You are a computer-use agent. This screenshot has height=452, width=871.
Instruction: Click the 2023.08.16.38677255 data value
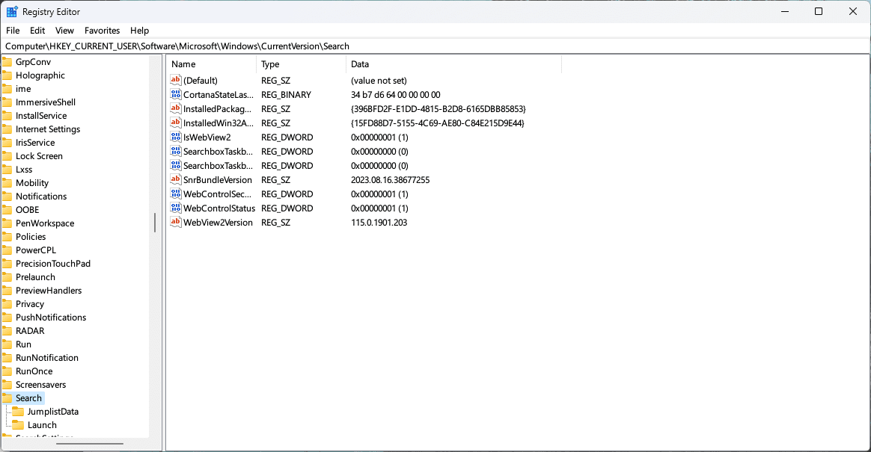(391, 180)
